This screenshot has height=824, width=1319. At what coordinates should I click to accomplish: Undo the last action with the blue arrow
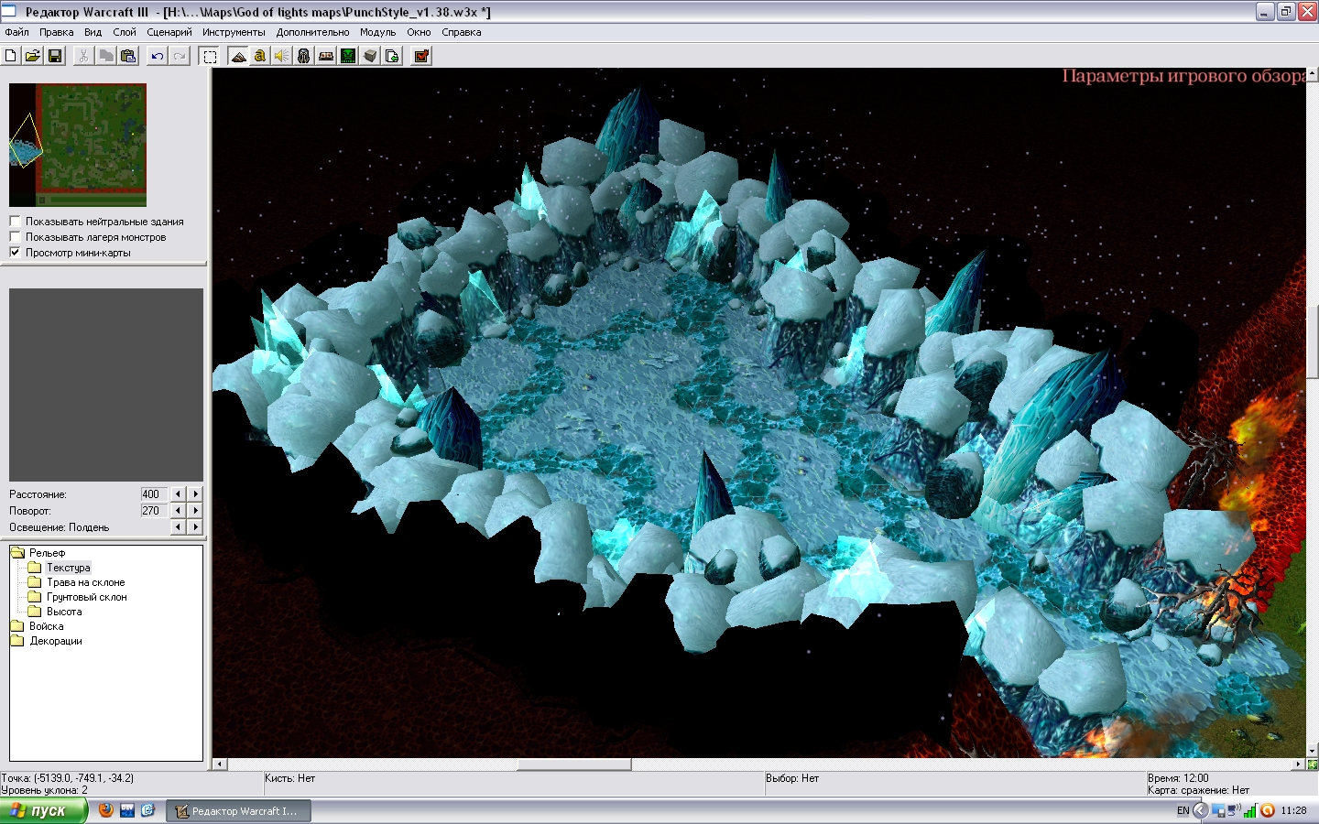click(x=158, y=56)
